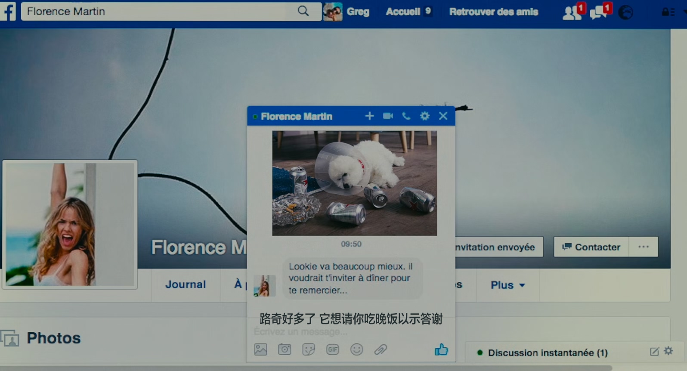Open Florence Martin's profile picture
Viewport: 687px width, 371px height.
[70, 224]
